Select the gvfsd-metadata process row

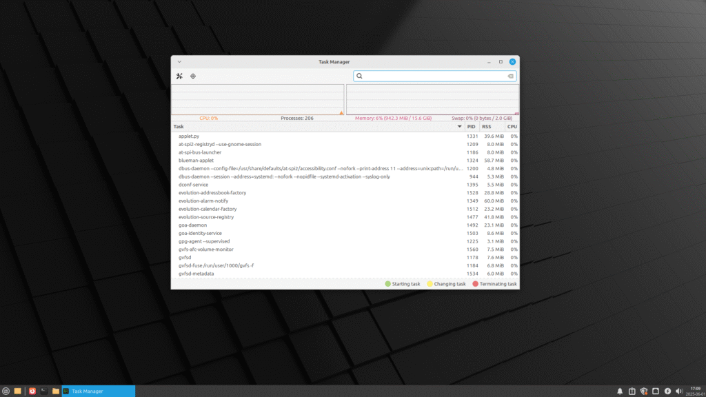tap(345, 274)
